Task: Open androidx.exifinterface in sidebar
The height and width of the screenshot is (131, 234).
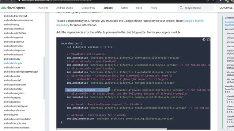Action: pos(15,33)
